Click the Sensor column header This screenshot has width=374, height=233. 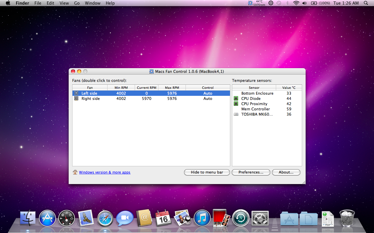[x=254, y=87]
